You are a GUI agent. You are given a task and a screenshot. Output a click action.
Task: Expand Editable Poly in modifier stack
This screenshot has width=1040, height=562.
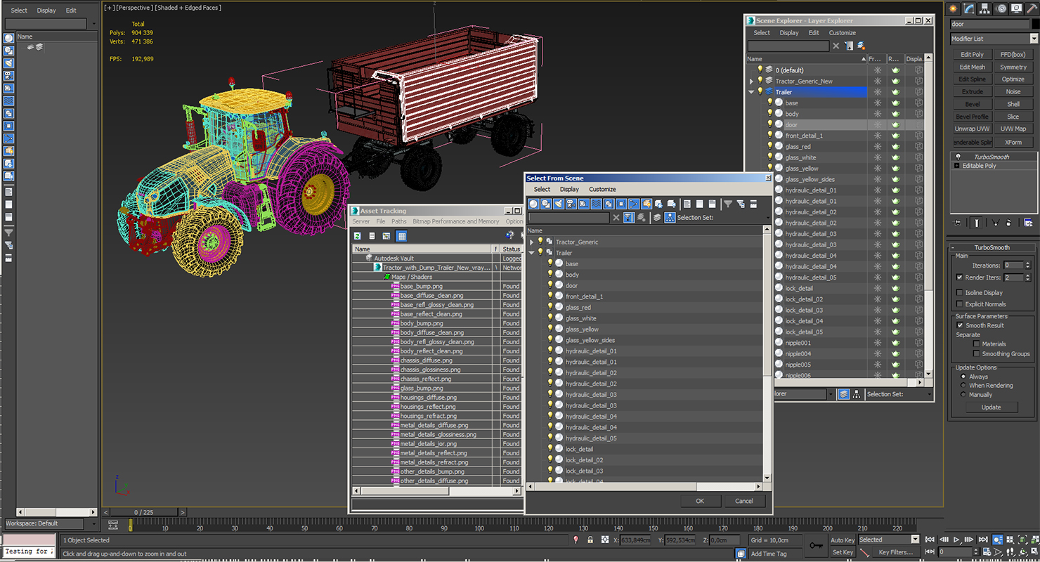[956, 166]
